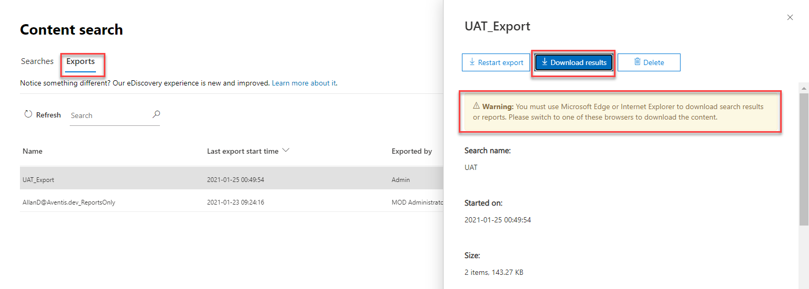The image size is (809, 289).
Task: Close the UAT_Export details panel
Action: point(790,17)
